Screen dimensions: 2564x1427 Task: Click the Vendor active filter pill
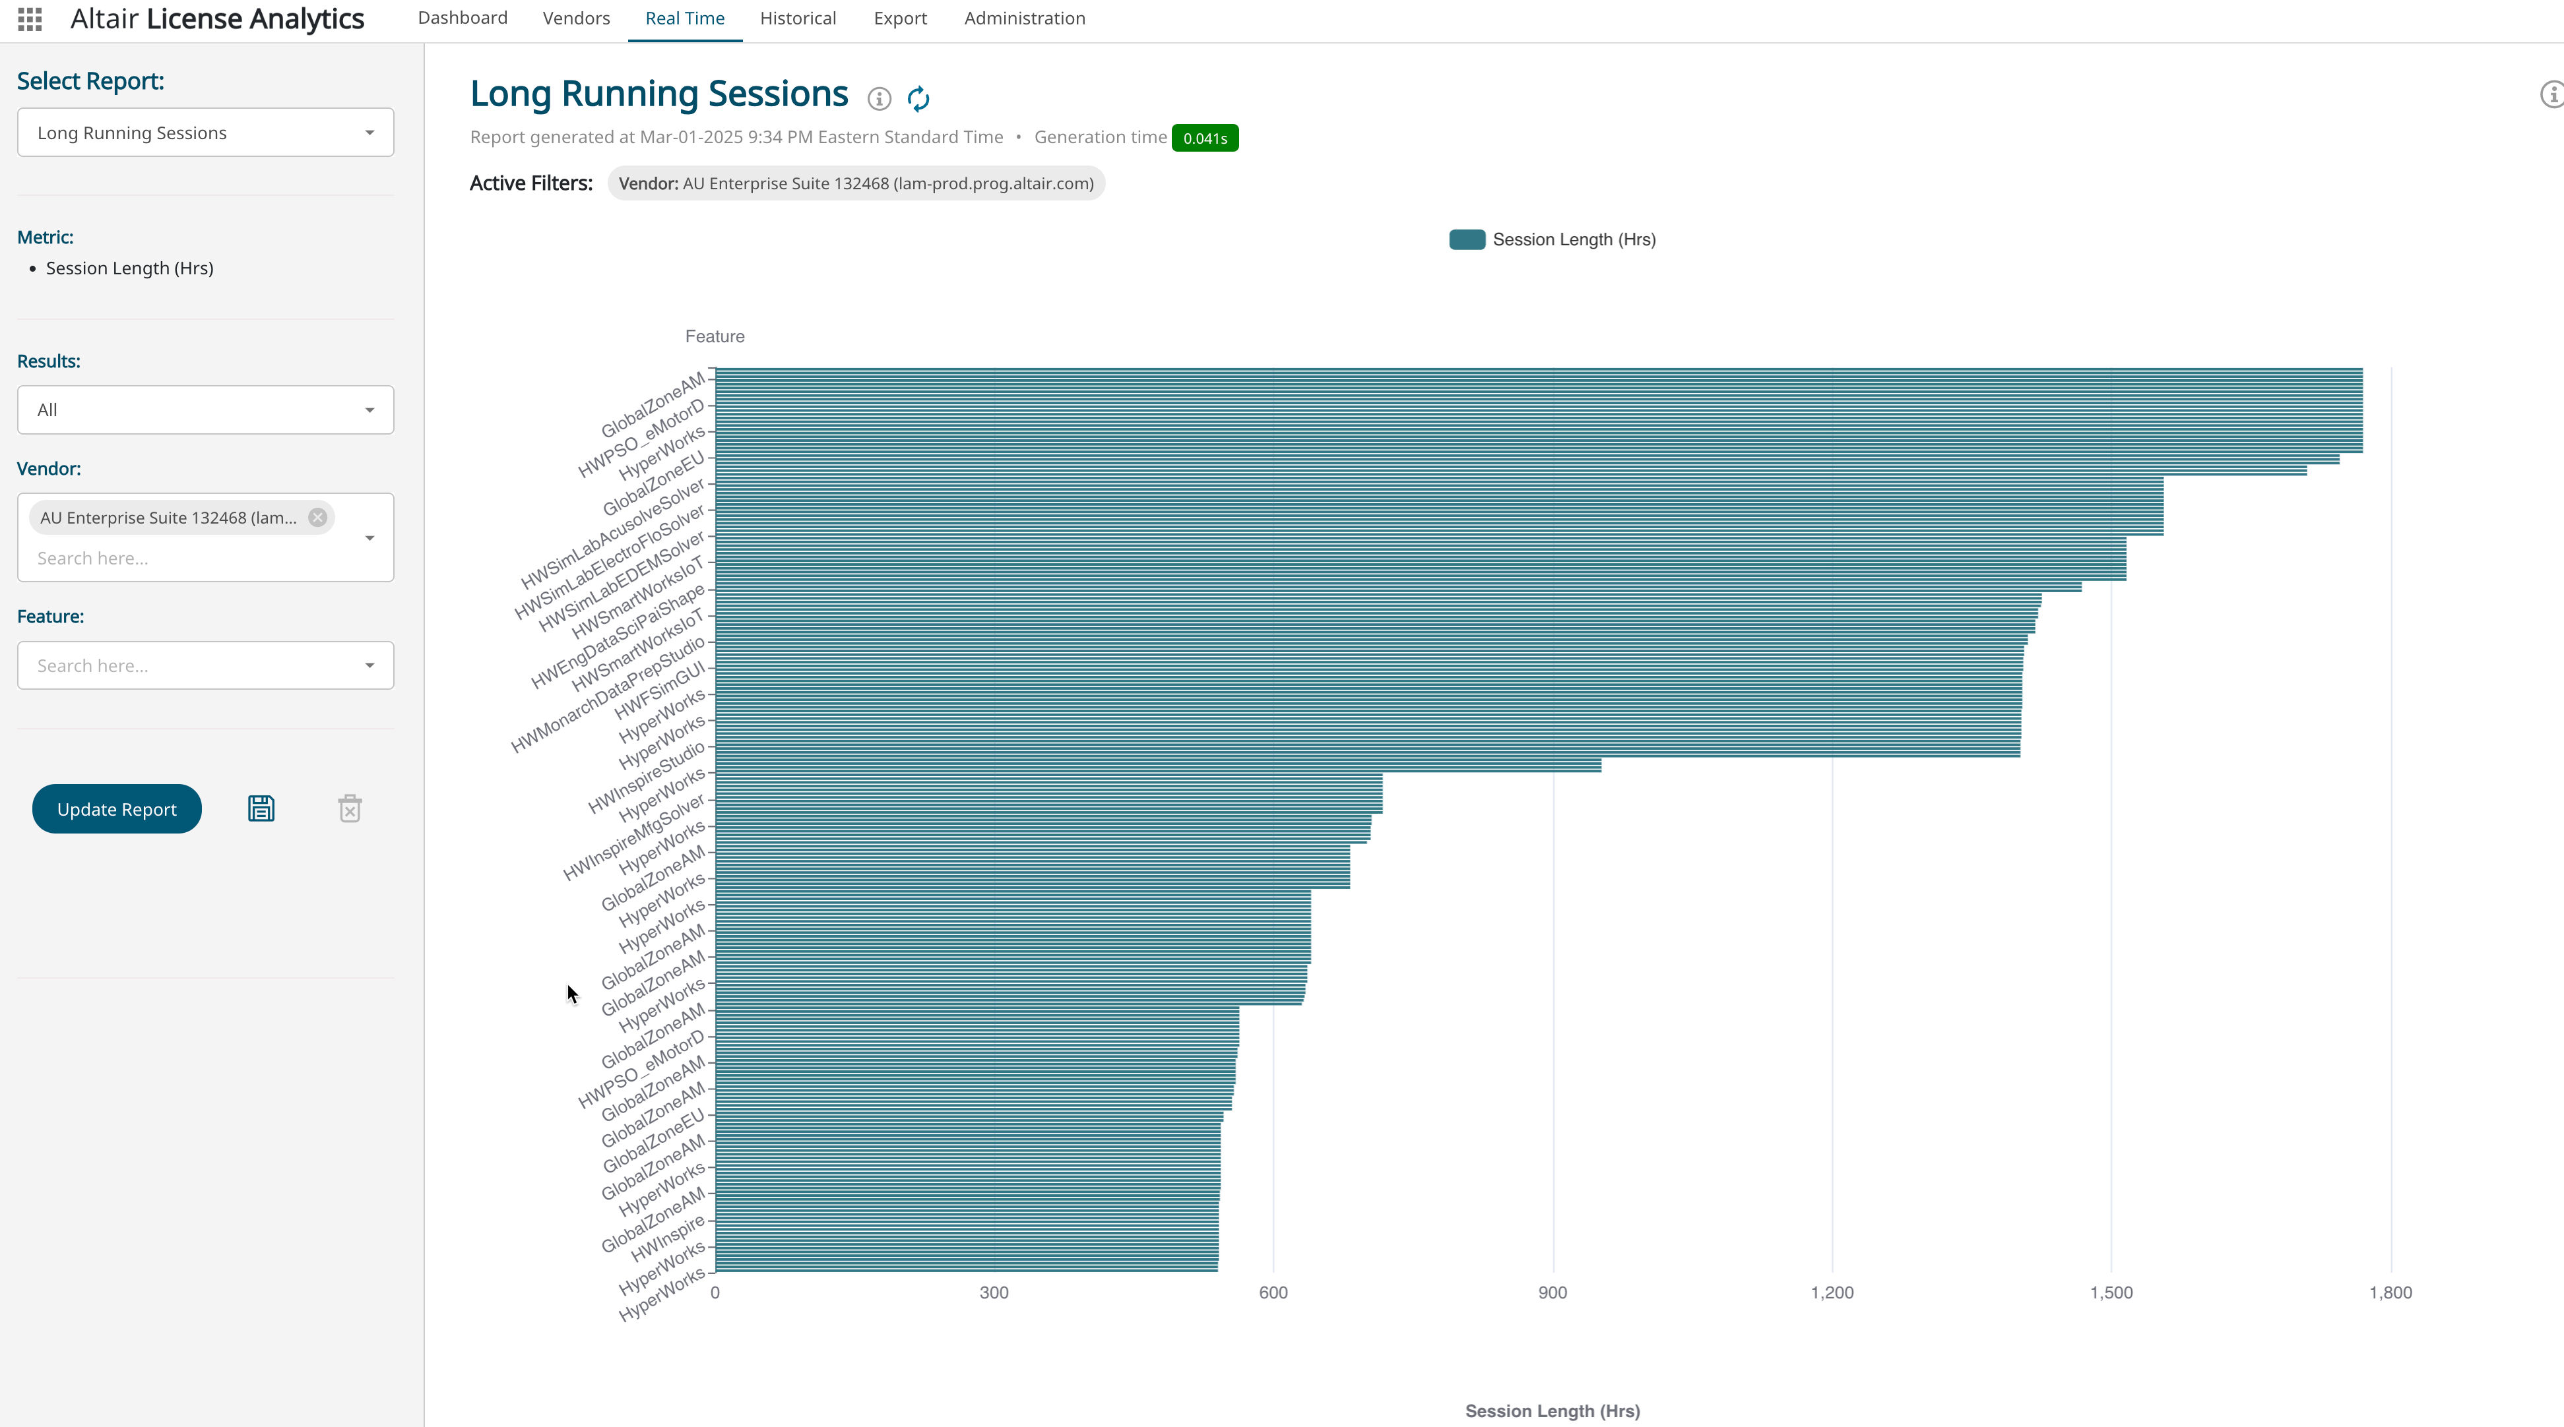(x=855, y=184)
